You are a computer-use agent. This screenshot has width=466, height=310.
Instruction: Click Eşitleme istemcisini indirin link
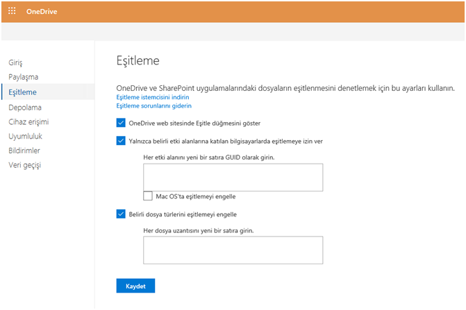[153, 97]
